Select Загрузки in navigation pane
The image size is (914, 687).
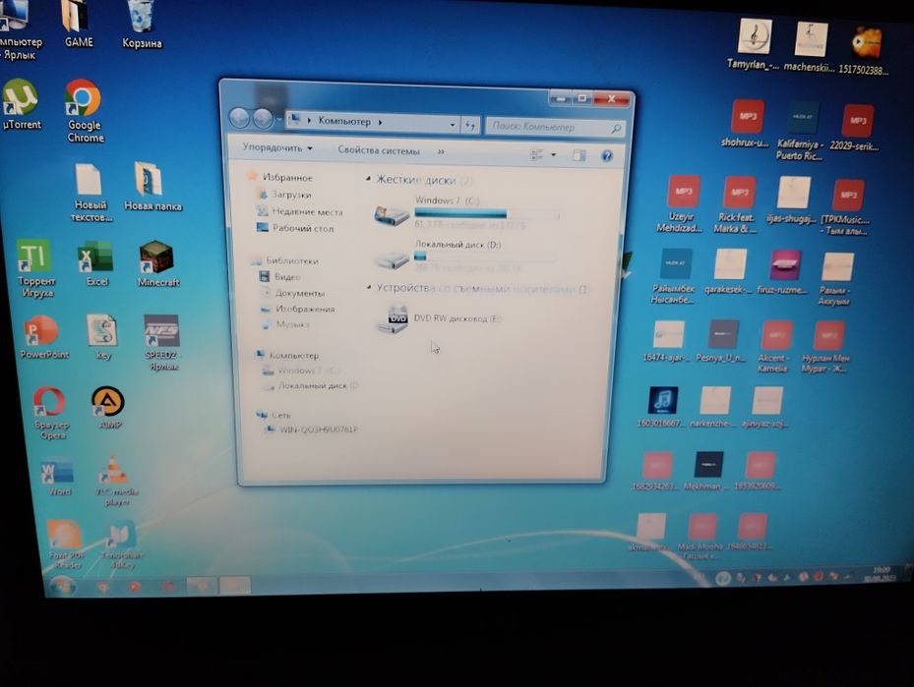(291, 195)
